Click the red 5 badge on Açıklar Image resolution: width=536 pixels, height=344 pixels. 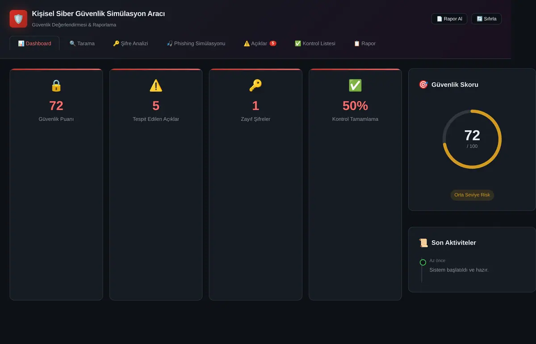coord(273,43)
